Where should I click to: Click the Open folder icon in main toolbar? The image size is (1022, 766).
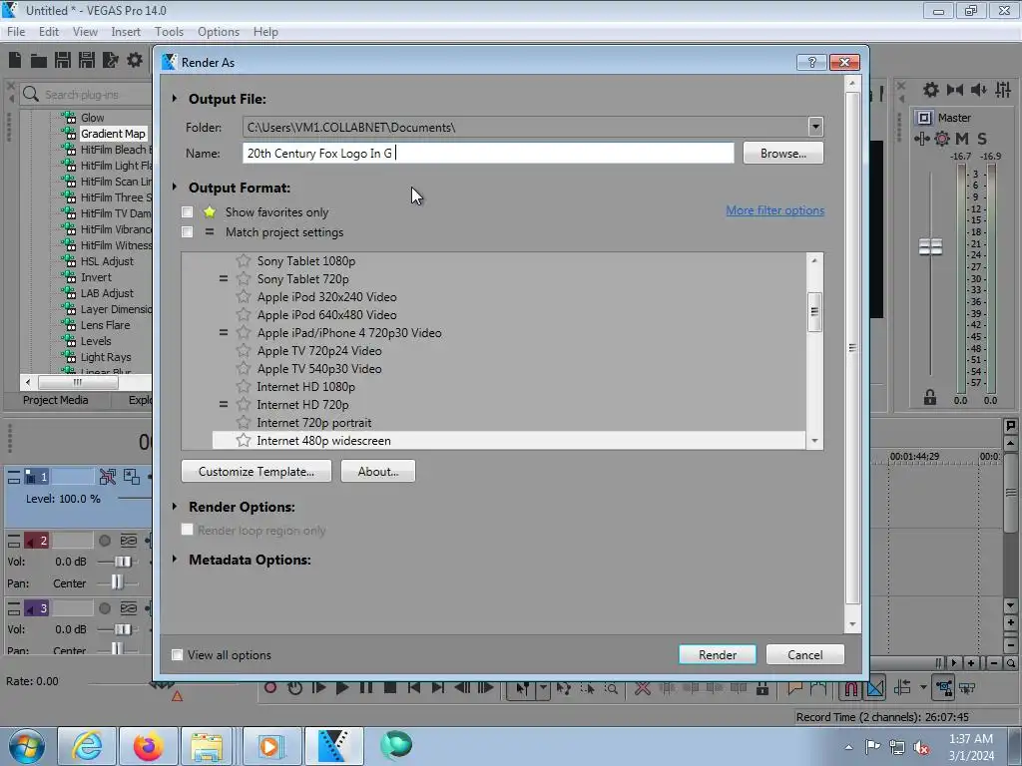point(39,61)
